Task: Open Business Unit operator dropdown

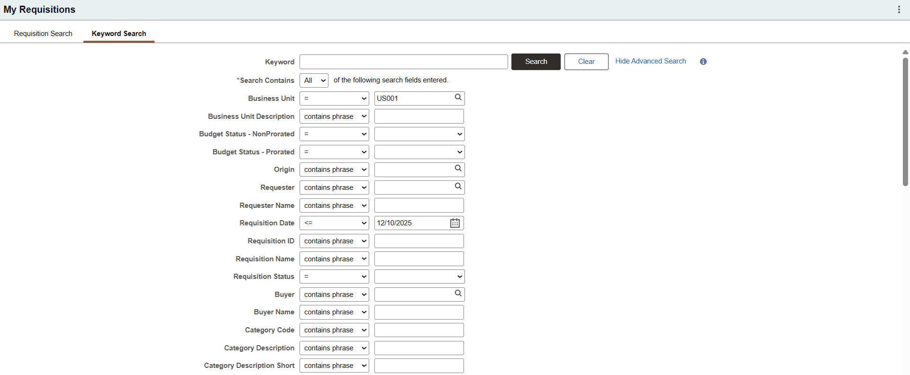Action: point(334,98)
